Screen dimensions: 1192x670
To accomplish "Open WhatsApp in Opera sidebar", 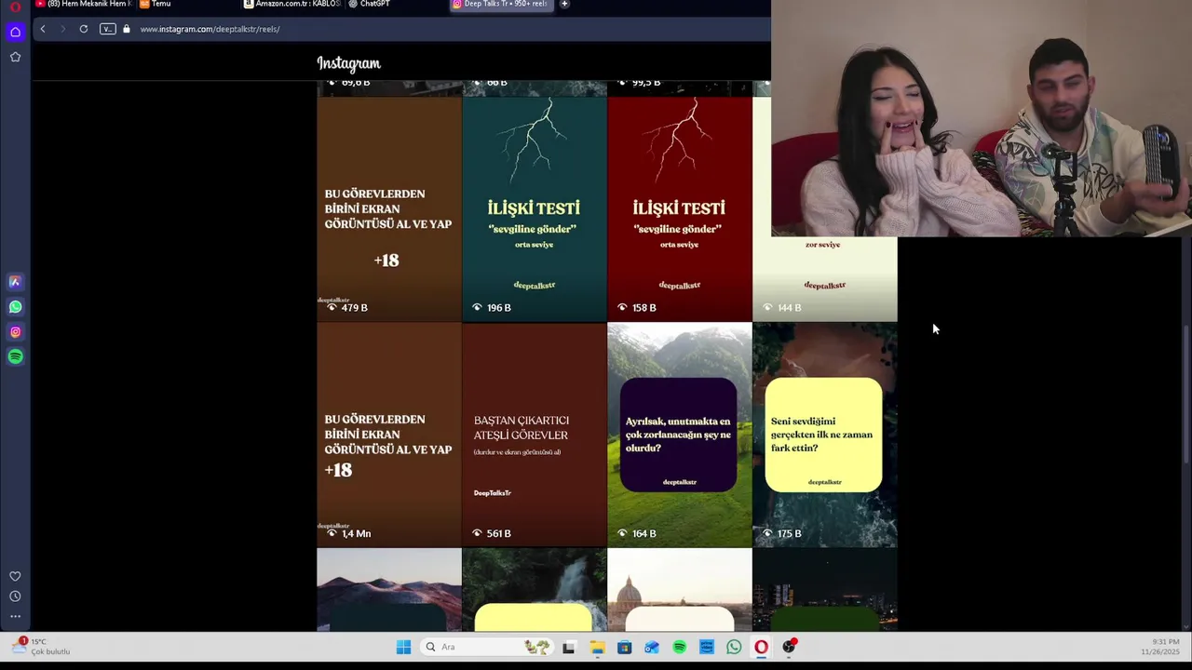I will pos(15,306).
